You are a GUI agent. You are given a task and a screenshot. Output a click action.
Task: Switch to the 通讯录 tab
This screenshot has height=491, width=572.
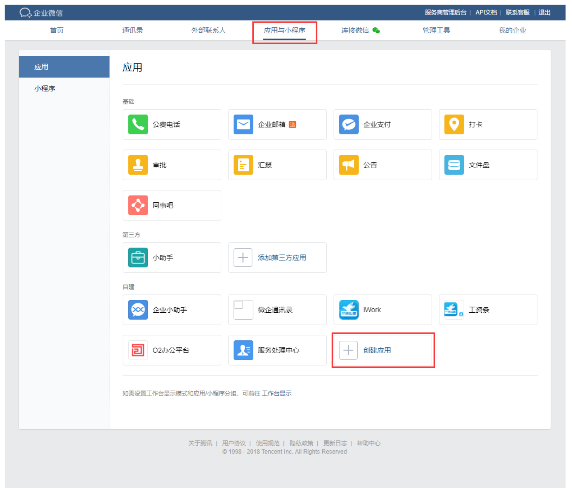pos(132,30)
